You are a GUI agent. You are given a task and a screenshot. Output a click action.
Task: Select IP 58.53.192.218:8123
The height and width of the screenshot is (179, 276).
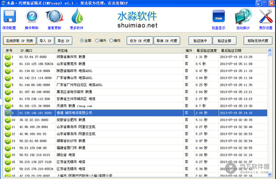(x=34, y=155)
